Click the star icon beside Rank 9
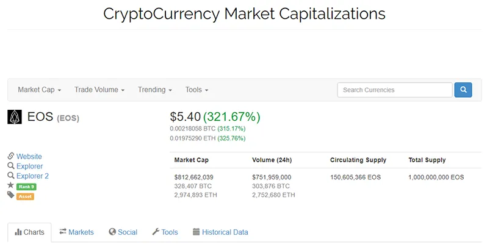Screen dimensions: 487x244 pos(11,185)
